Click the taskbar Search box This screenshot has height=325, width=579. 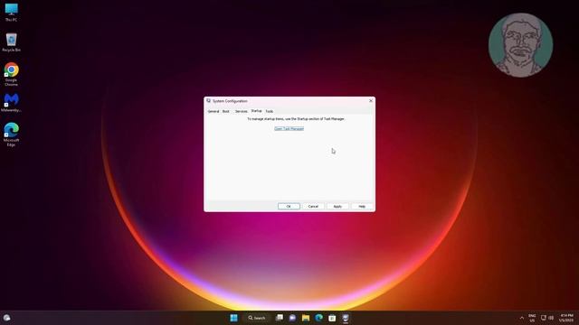257,318
